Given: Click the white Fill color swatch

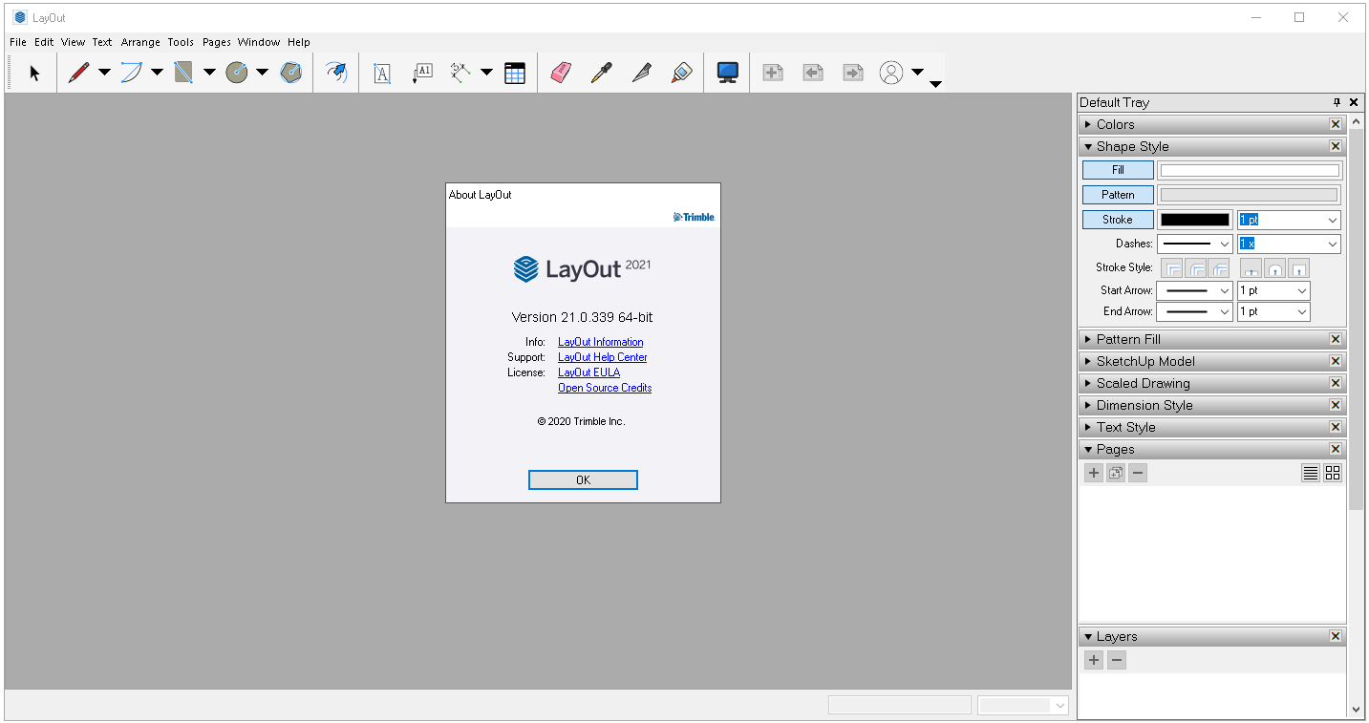Looking at the screenshot, I should pos(1250,170).
